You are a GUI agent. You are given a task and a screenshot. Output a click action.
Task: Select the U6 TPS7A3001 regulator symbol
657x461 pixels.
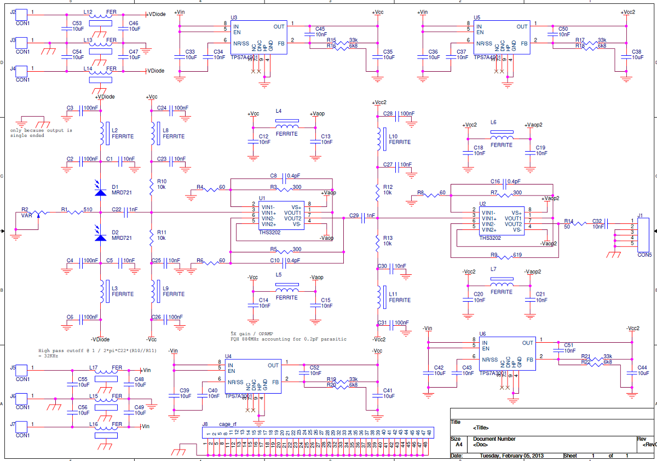(508, 355)
